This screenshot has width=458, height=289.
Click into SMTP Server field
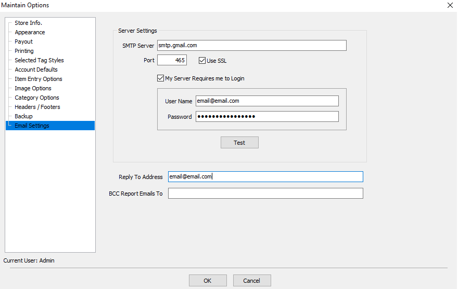(252, 46)
